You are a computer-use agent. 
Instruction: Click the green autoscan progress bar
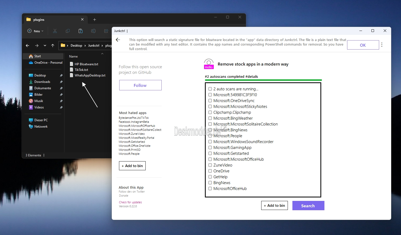tap(263, 80)
